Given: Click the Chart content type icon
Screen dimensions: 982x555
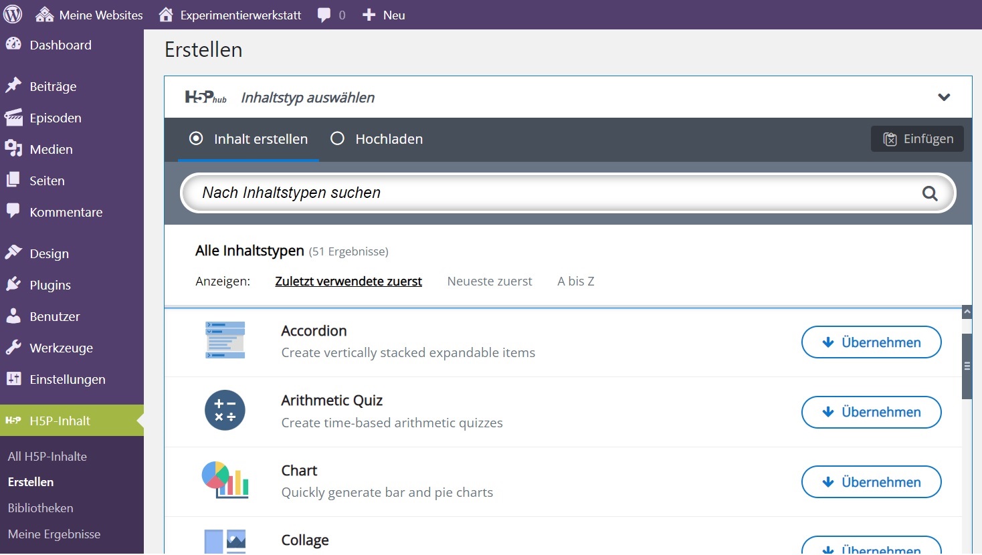Looking at the screenshot, I should pos(225,480).
